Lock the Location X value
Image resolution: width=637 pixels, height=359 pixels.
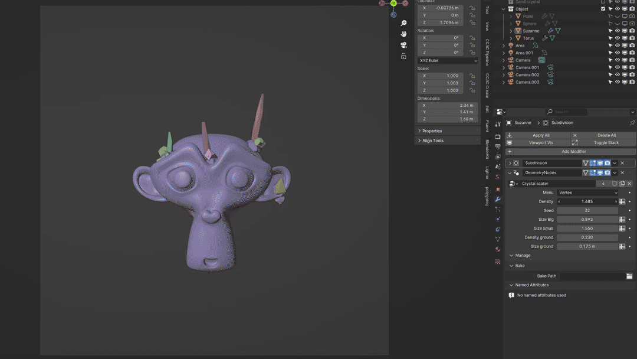[x=472, y=8]
